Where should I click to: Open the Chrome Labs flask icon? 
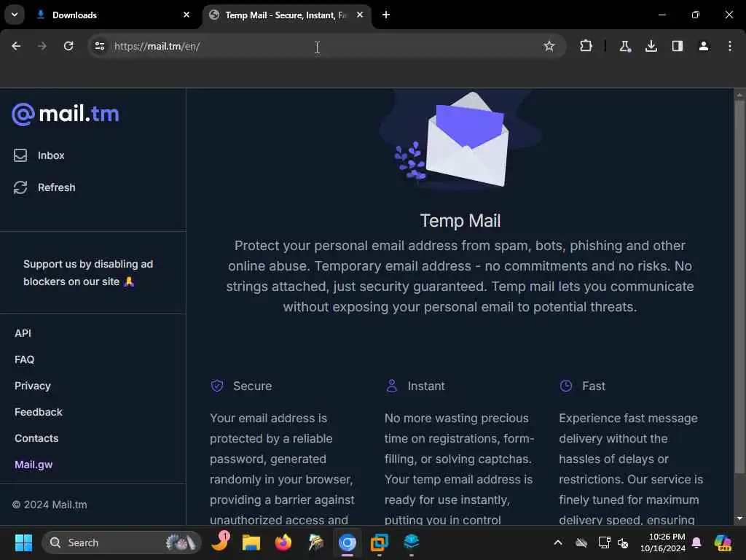click(624, 46)
